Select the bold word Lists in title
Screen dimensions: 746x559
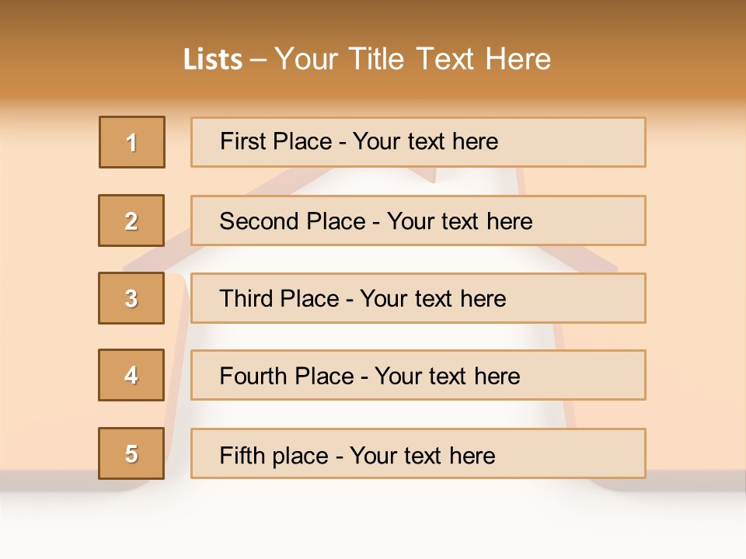pyautogui.click(x=213, y=60)
